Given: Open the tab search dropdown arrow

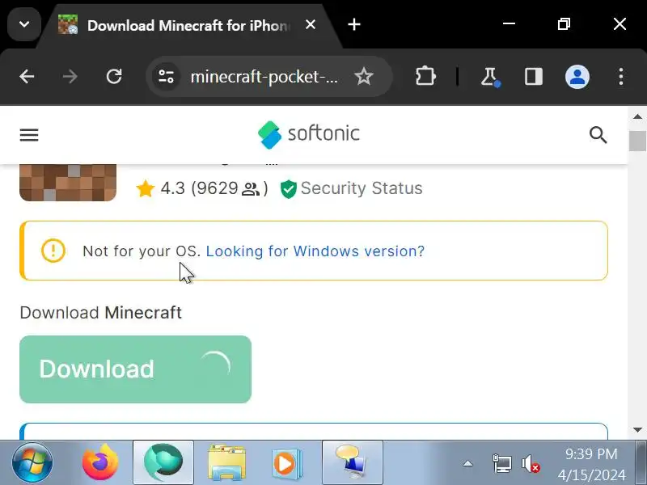Looking at the screenshot, I should (x=24, y=24).
